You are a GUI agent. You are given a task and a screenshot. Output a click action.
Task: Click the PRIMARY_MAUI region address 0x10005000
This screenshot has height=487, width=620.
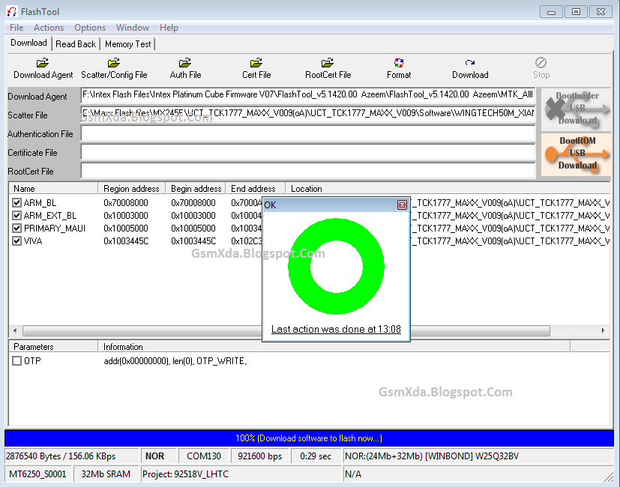126,228
